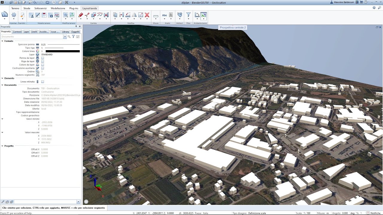The width and height of the screenshot is (383, 215).
Task: Toggle the Colore da layer checkbox
Action: tap(42, 65)
